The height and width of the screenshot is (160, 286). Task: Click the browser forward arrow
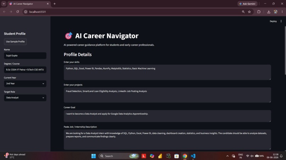[11, 12]
